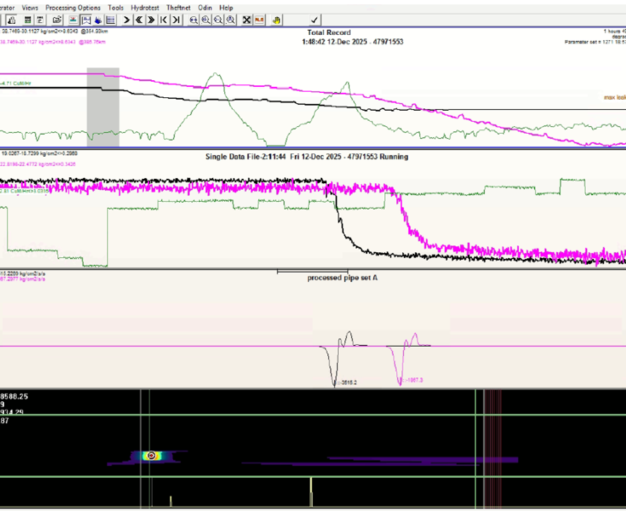The height and width of the screenshot is (511, 626).
Task: Open the Odin menu
Action: pyautogui.click(x=204, y=8)
